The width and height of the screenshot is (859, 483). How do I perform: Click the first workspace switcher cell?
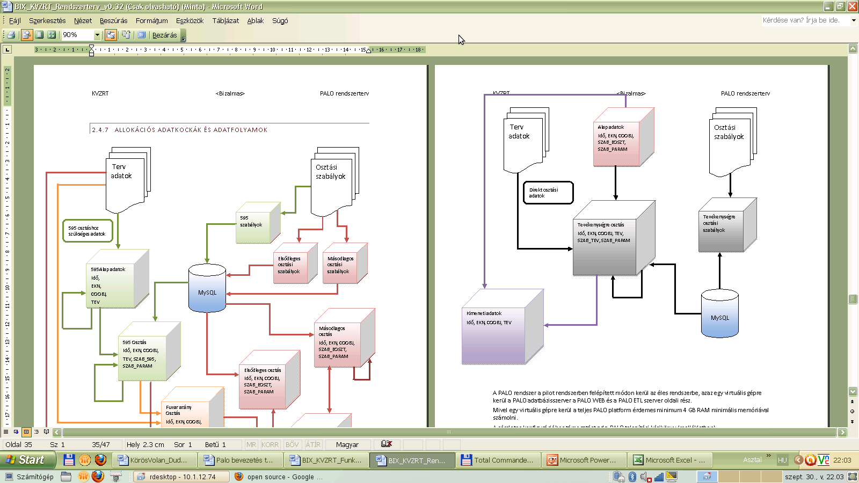pyautogui.click(x=707, y=477)
